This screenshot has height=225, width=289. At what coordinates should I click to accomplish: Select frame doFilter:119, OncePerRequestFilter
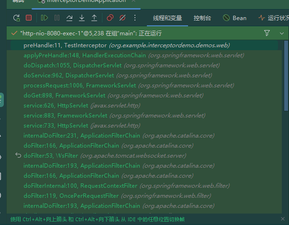pos(144,196)
